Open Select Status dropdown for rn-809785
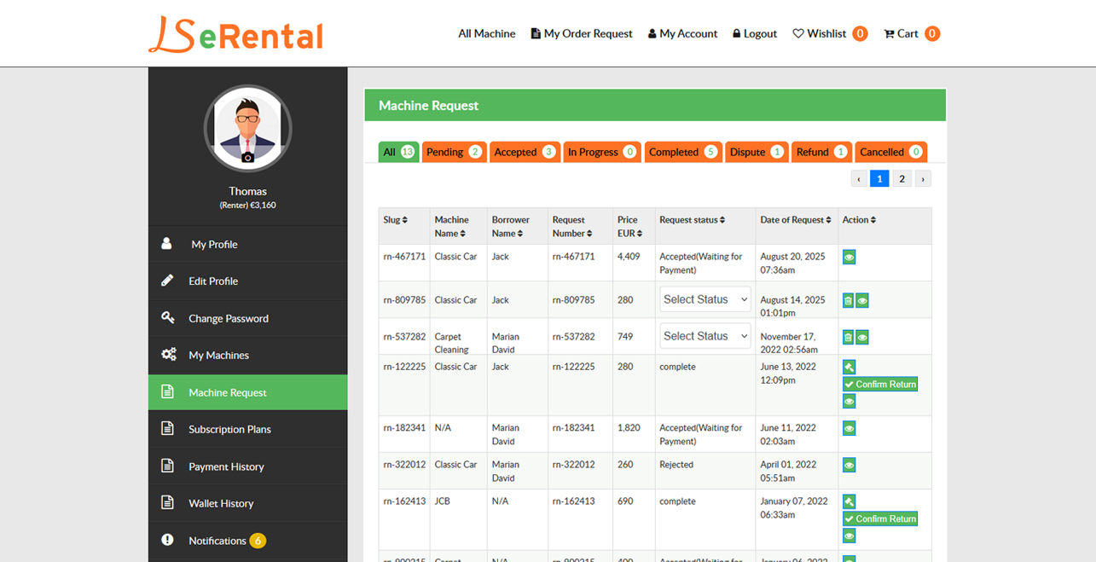 click(705, 299)
